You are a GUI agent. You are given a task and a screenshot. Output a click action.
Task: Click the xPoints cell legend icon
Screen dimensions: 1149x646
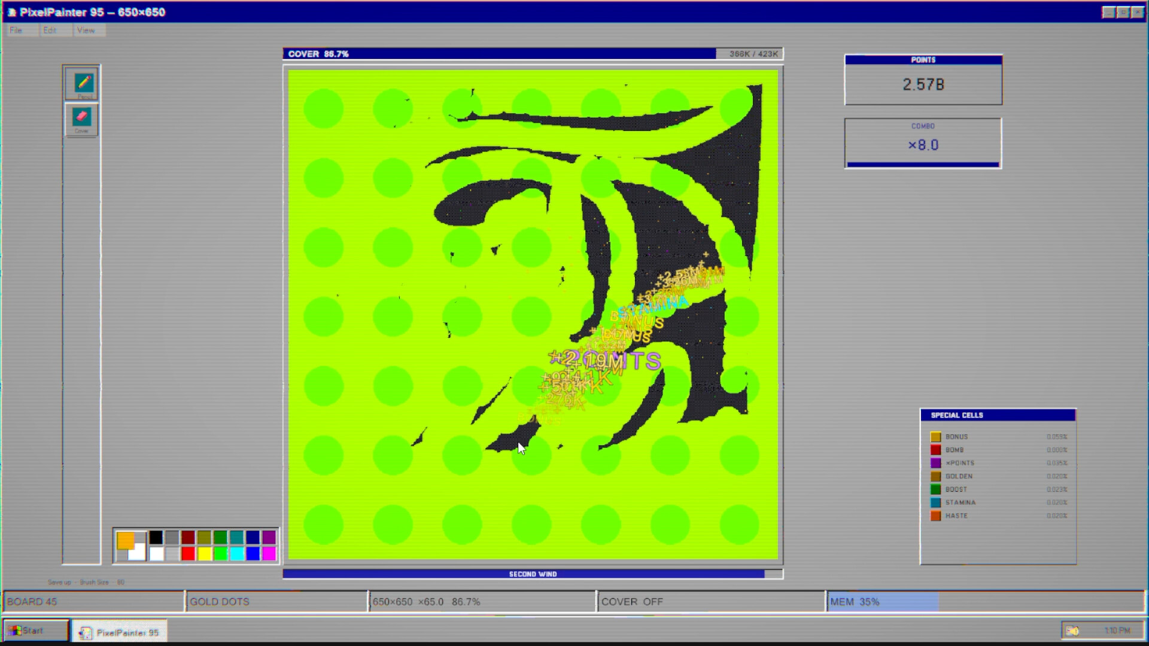pyautogui.click(x=935, y=463)
